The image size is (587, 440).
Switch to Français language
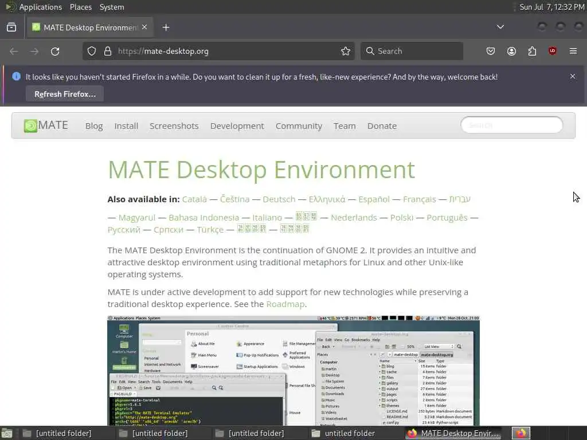(419, 199)
